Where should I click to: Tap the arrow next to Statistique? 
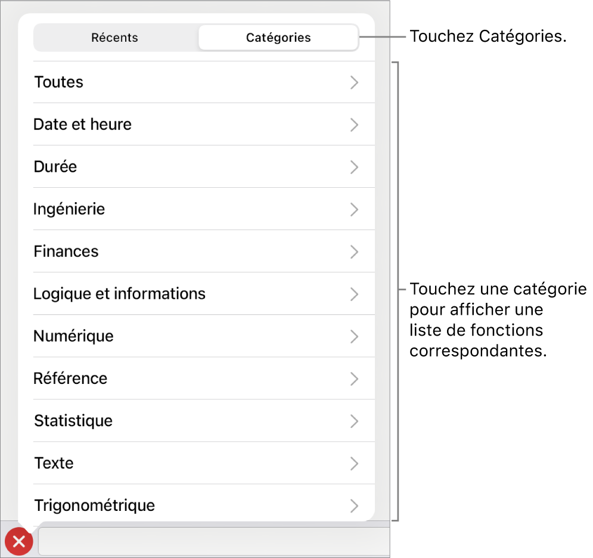coord(354,421)
